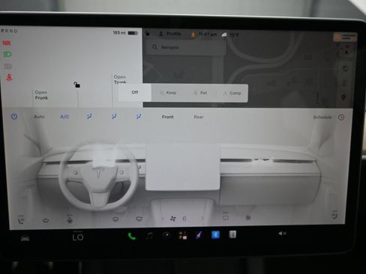Open the info manual icon in the dock

pyautogui.click(x=232, y=234)
